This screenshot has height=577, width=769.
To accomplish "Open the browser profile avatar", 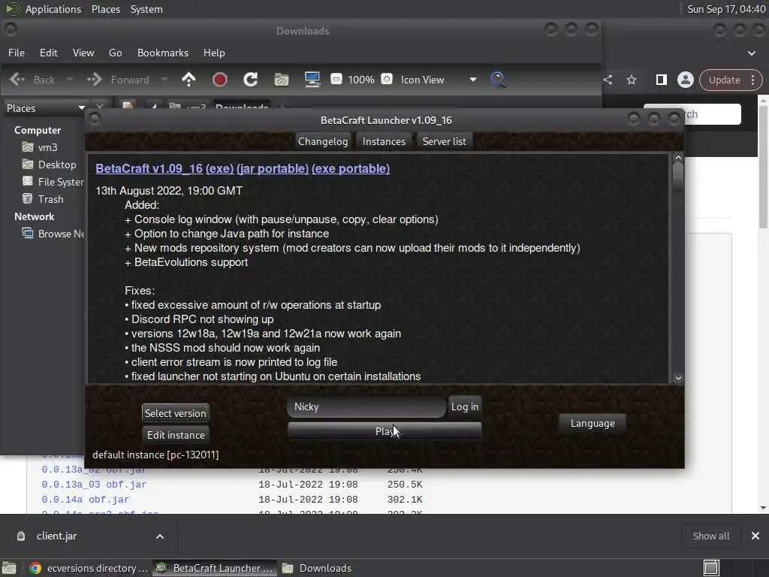I will point(685,80).
